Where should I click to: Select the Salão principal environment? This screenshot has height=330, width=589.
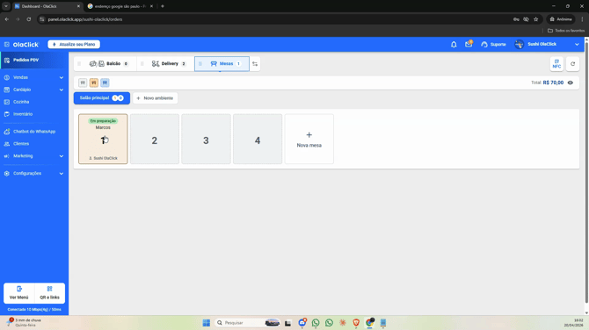(x=102, y=98)
